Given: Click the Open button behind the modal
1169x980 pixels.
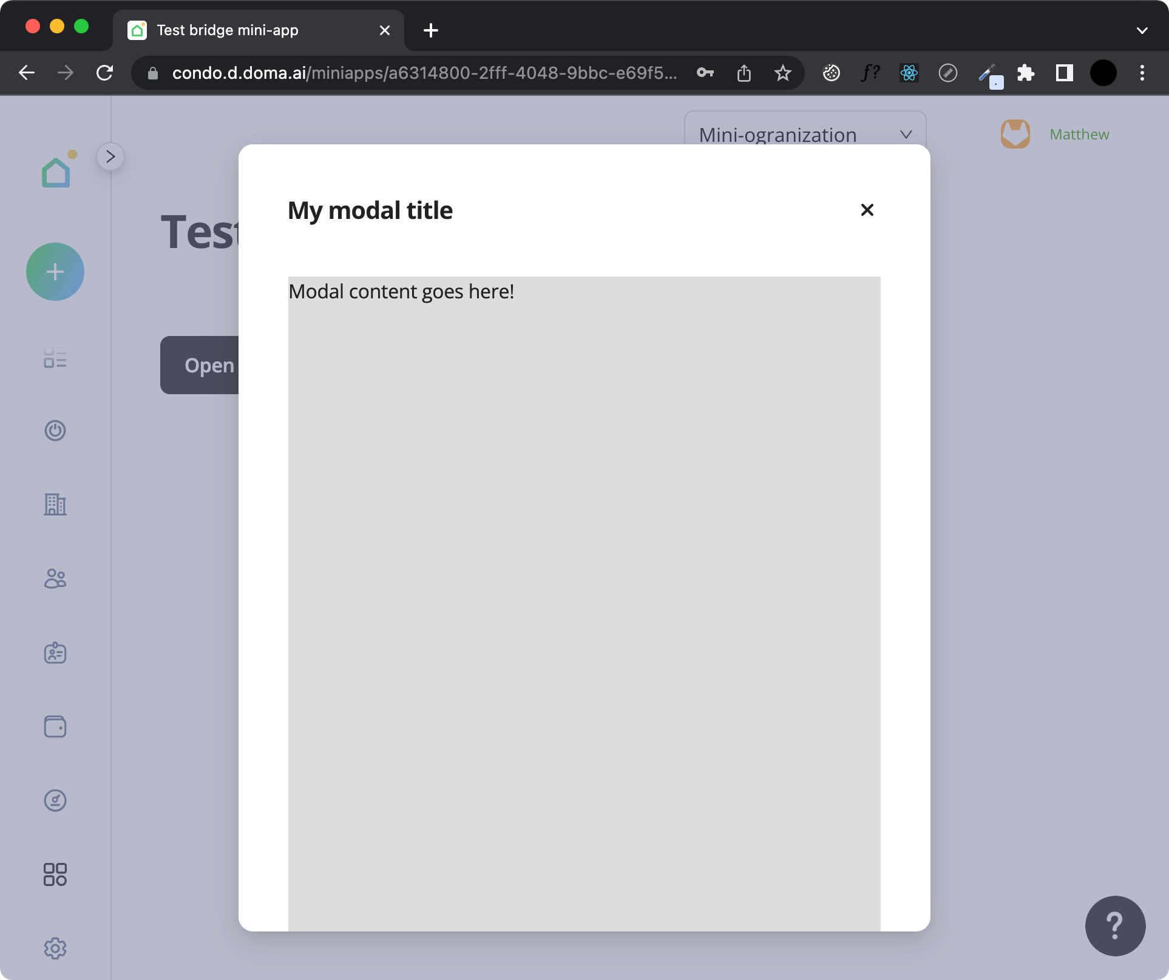Looking at the screenshot, I should click(x=209, y=365).
